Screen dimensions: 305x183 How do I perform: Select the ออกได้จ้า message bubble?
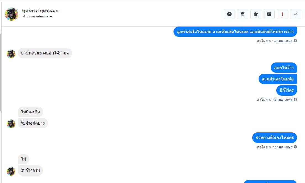[x=284, y=68]
